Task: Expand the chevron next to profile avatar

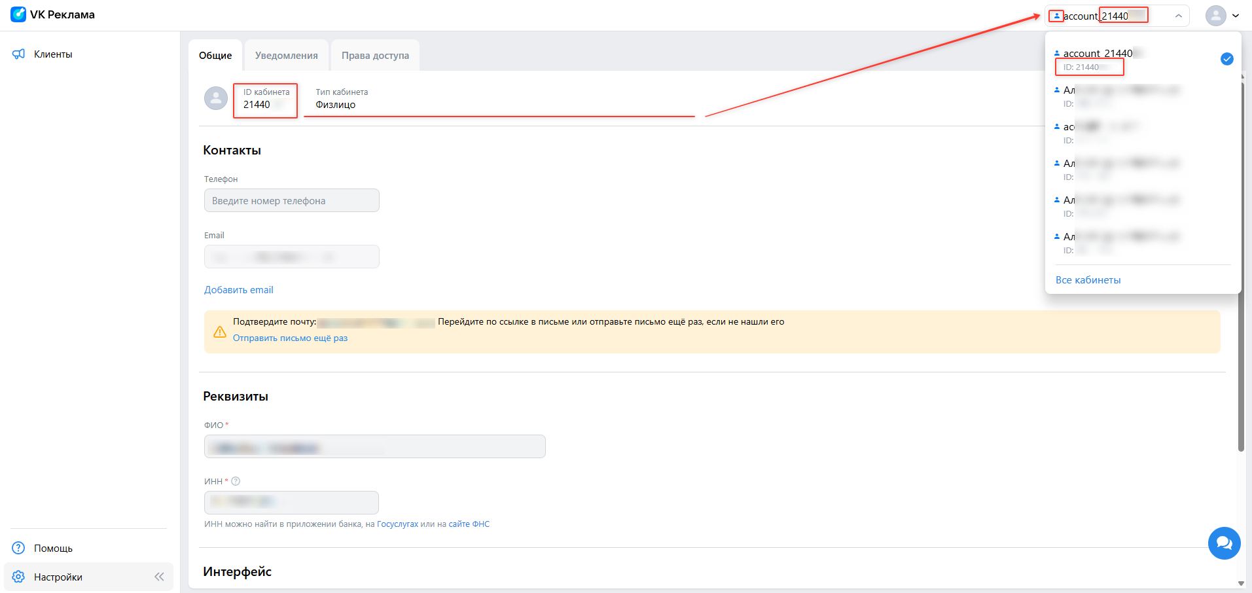Action: pos(1236,16)
